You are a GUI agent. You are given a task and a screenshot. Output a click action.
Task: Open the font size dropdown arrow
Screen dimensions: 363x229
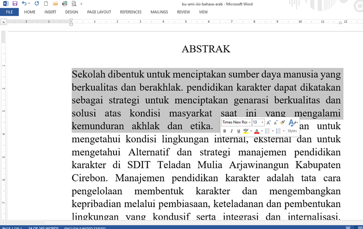click(x=262, y=122)
